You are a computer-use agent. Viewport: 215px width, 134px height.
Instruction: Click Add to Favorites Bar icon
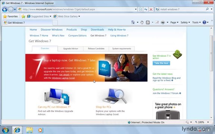point(23,16)
